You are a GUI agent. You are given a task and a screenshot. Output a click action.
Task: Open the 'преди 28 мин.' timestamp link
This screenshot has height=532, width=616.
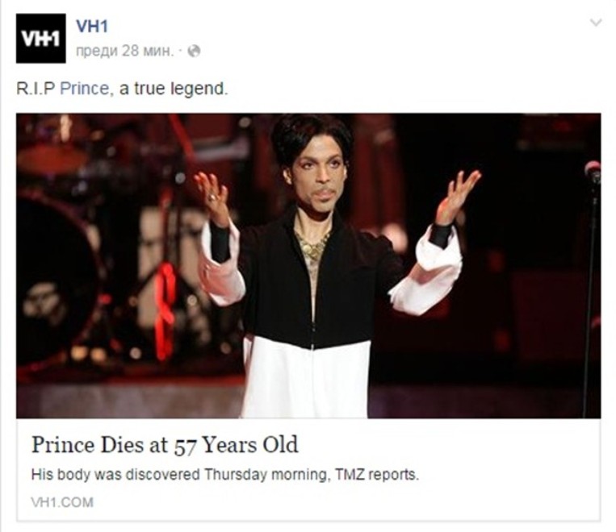124,51
